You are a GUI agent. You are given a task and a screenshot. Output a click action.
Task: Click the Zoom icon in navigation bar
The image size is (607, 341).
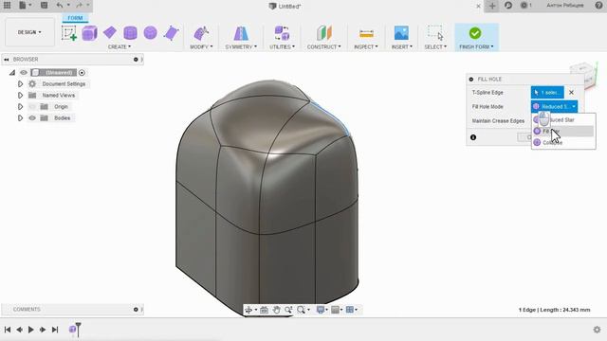288,310
